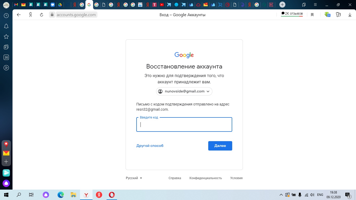Launch Alice assistant in the browser sidebar
Screen dimensions: 356x200
tap(6, 183)
